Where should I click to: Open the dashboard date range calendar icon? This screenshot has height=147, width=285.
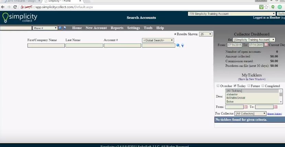266,45
